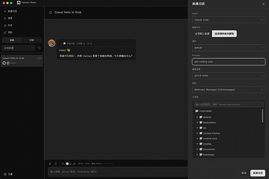Click the edit icon beside the config dropdown
This screenshot has height=179, width=269.
(39, 48)
